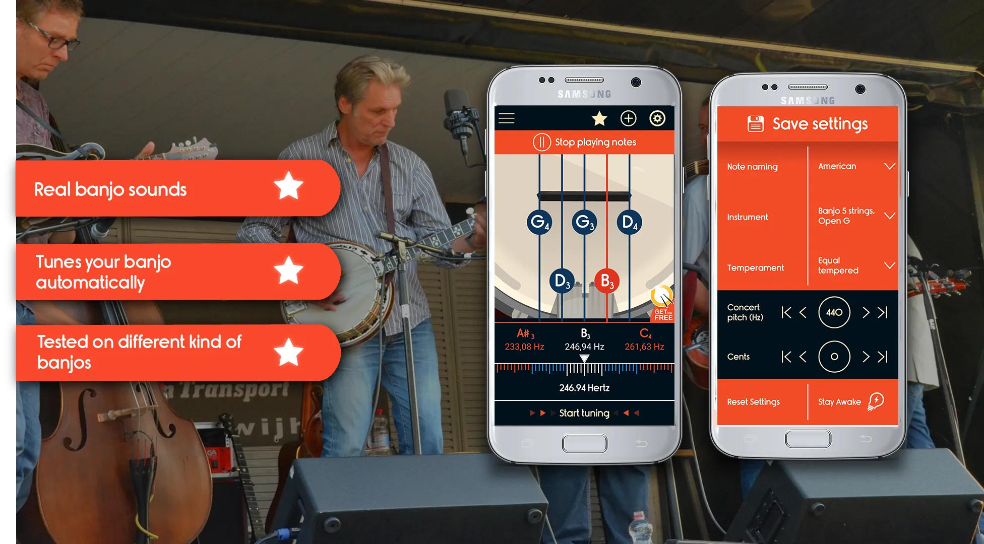Click the star/favorites icon in tuner
This screenshot has height=544, width=984.
[x=598, y=120]
